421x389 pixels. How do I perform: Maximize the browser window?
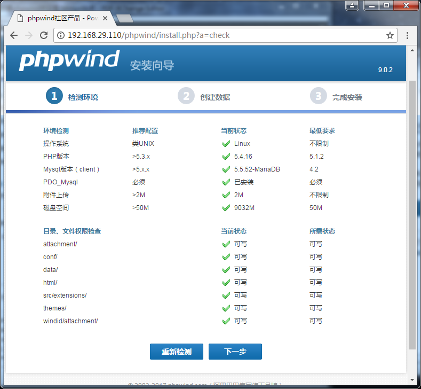(x=386, y=5)
